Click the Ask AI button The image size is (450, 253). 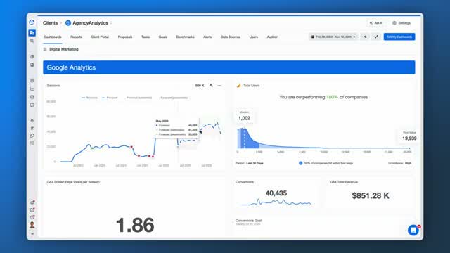click(376, 23)
